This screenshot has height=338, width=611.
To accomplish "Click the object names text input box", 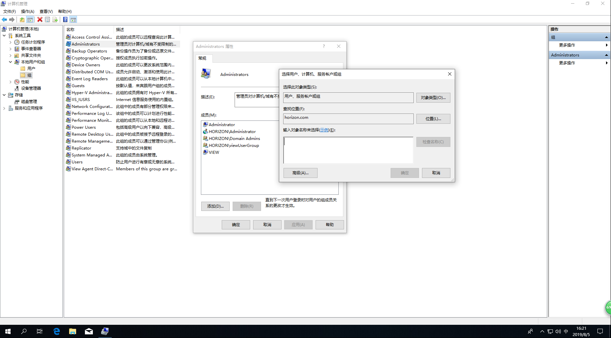I will point(348,150).
